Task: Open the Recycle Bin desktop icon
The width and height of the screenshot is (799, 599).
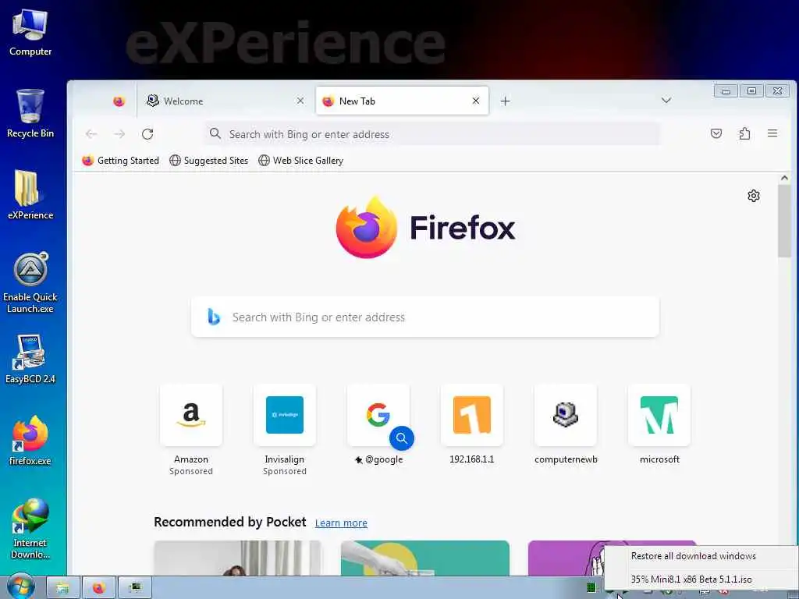Action: tap(30, 114)
